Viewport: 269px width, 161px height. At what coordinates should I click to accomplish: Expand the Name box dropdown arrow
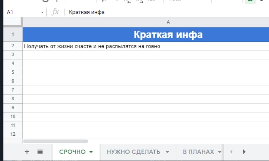click(x=42, y=12)
